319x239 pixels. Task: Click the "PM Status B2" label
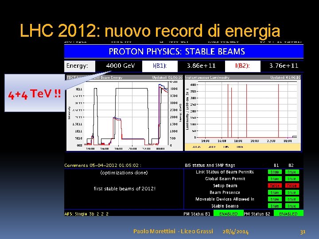click(257, 214)
